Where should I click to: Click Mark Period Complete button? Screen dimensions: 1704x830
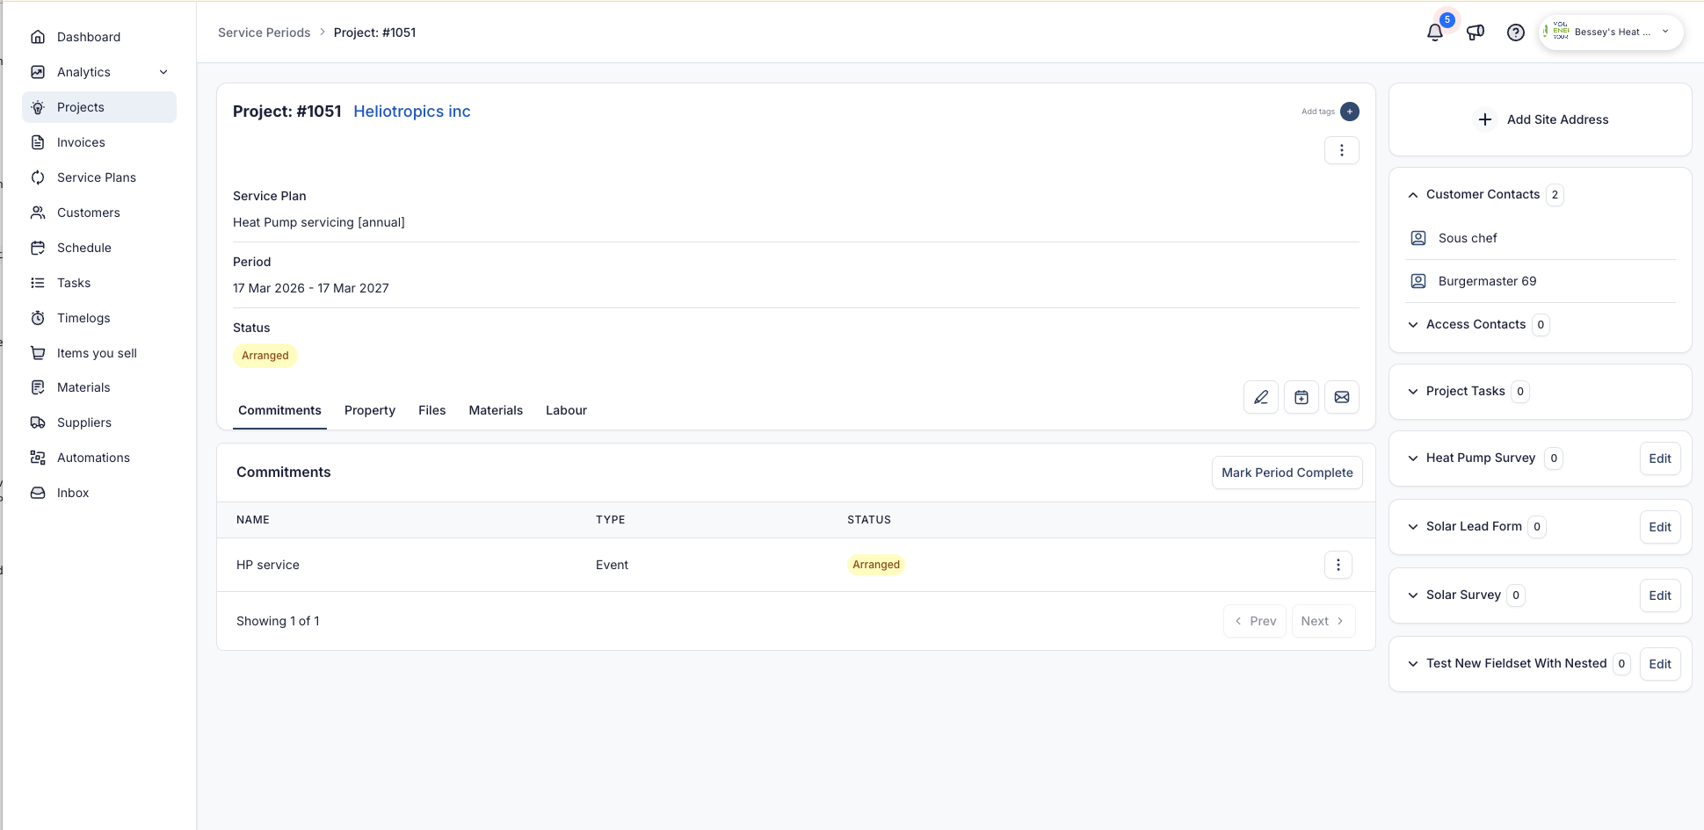(x=1287, y=473)
